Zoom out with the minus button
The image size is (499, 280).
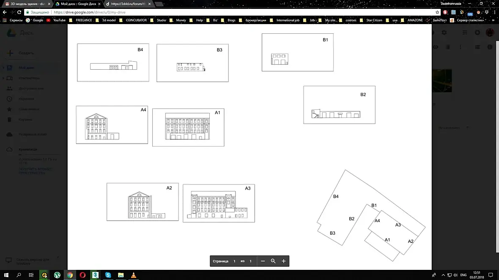click(263, 261)
